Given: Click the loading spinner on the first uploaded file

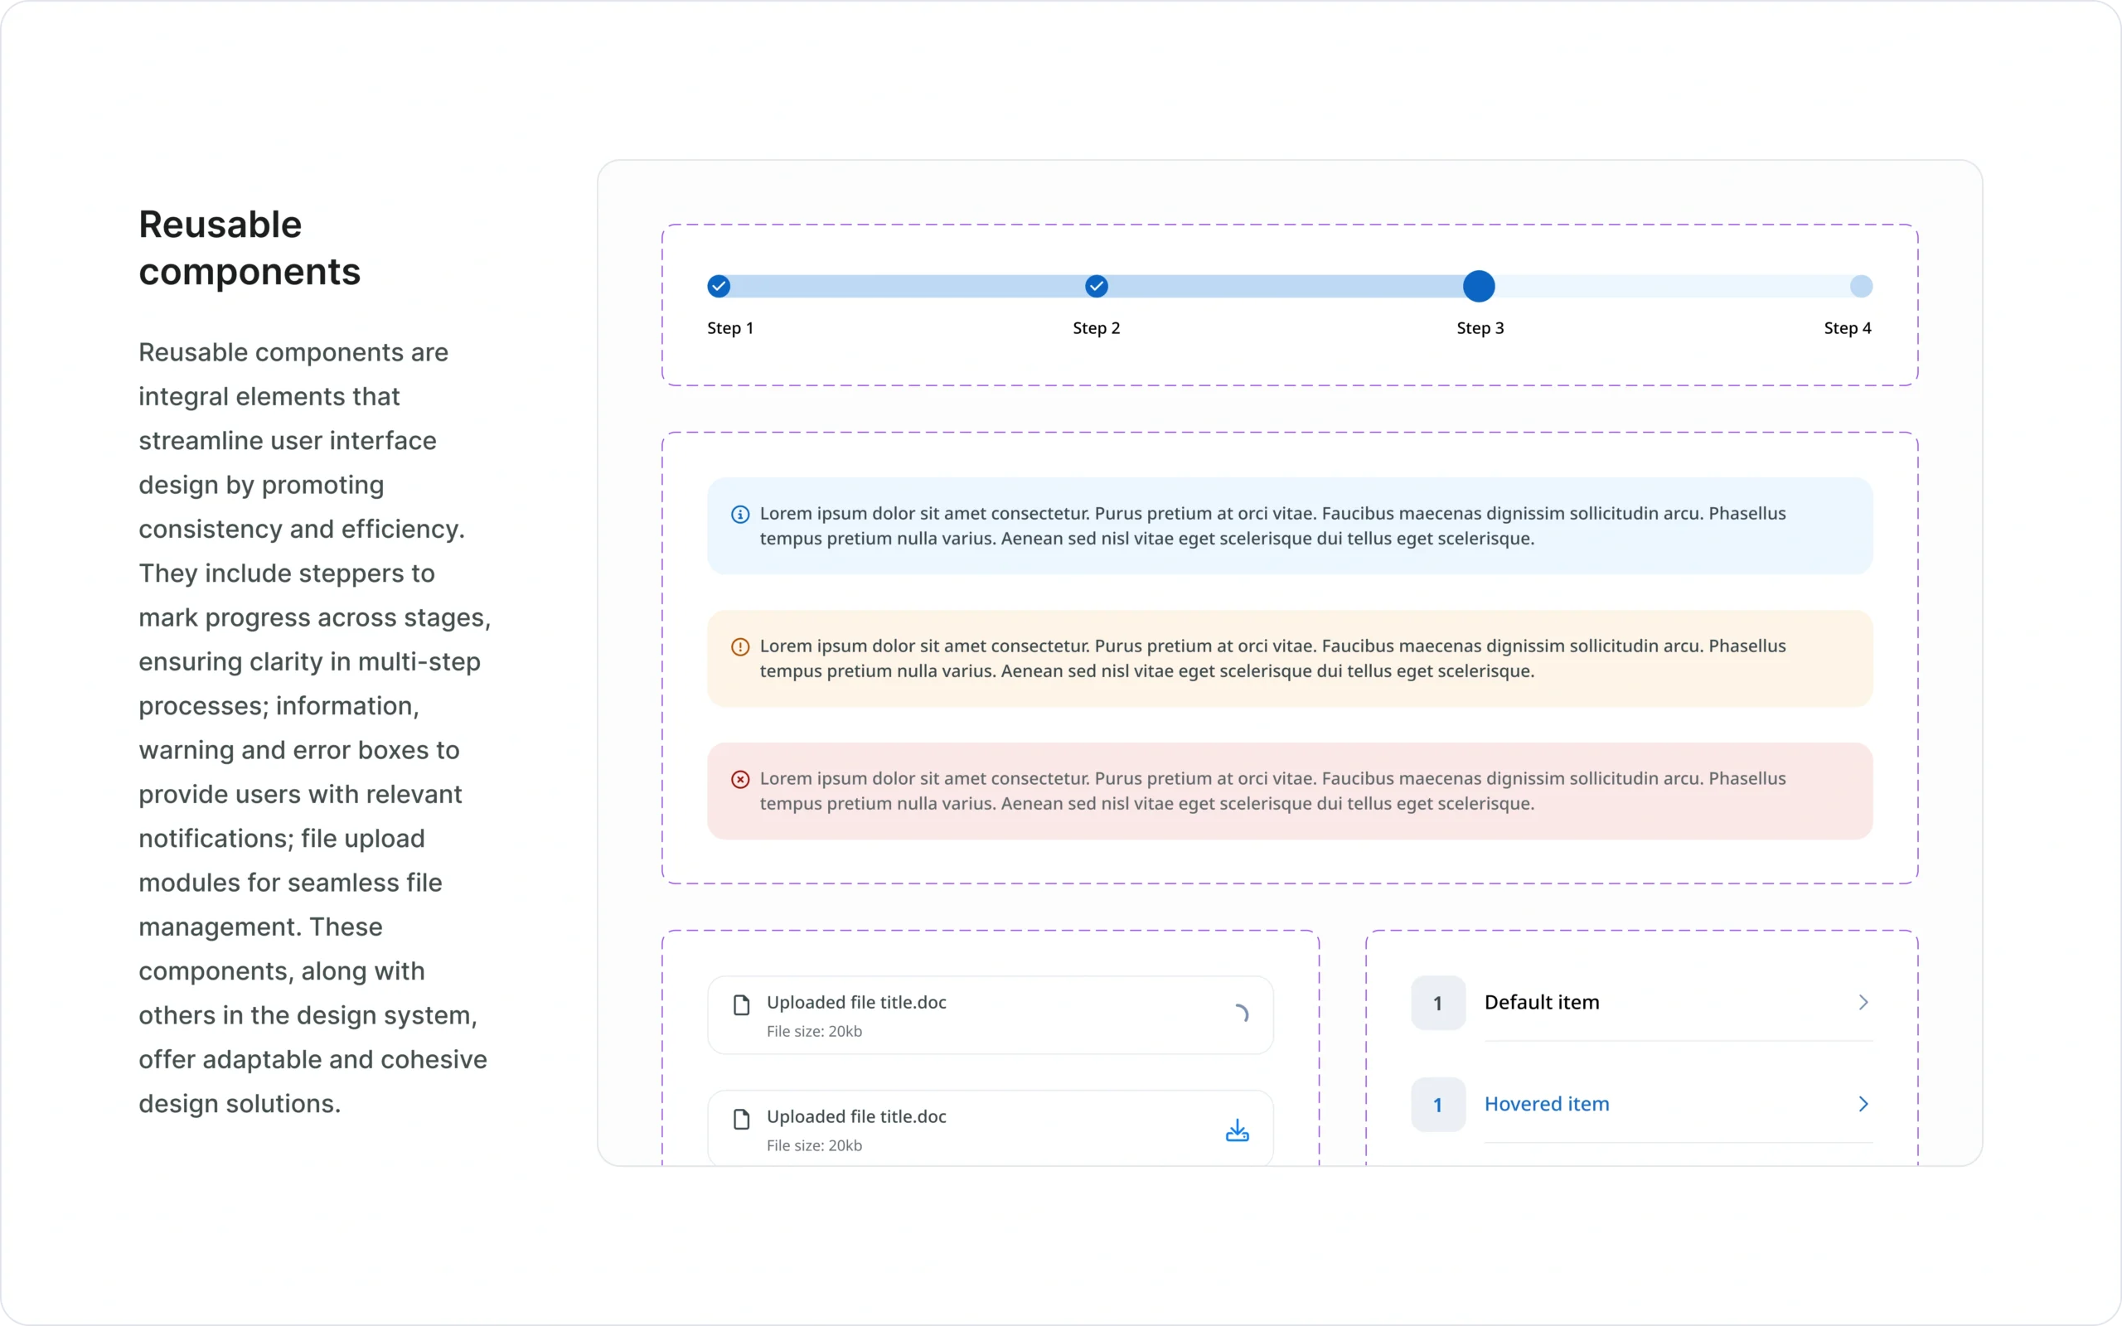Looking at the screenshot, I should pos(1243,1014).
